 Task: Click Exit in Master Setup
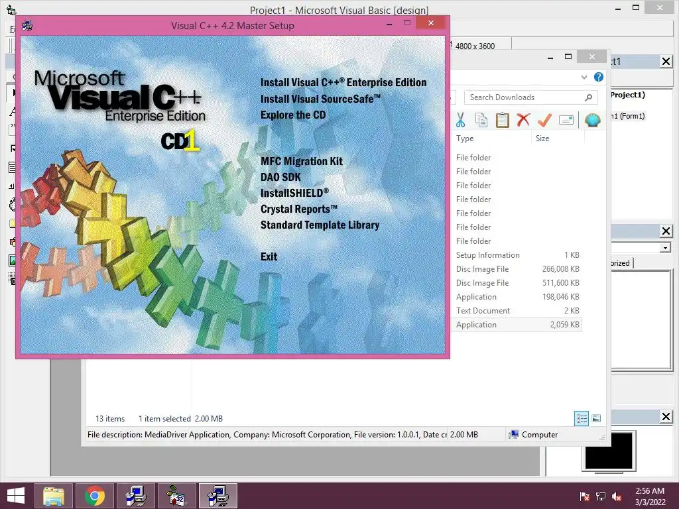[x=269, y=256]
